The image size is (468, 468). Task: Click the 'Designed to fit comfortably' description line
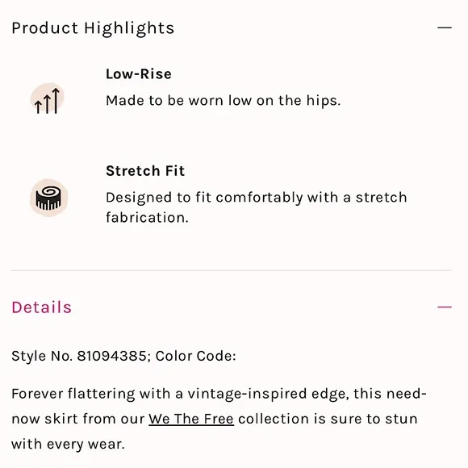tap(257, 198)
